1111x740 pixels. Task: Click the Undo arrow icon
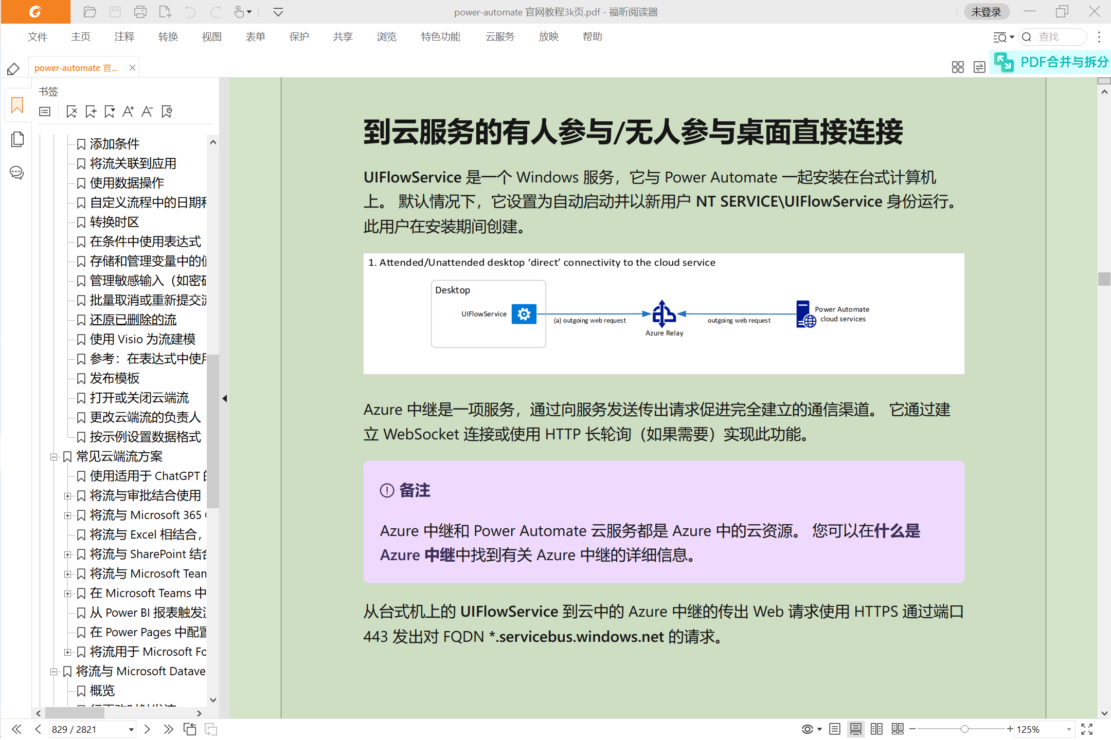point(190,12)
